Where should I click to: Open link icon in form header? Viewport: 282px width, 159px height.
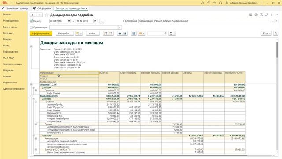[x=267, y=15]
